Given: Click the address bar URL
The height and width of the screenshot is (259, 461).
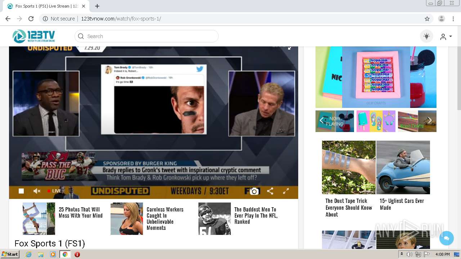Looking at the screenshot, I should [x=121, y=19].
